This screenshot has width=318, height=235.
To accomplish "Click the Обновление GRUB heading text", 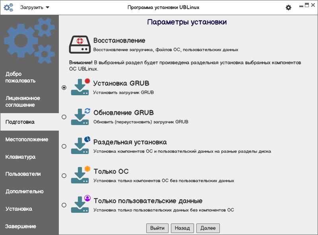I will pyautogui.click(x=124, y=113).
